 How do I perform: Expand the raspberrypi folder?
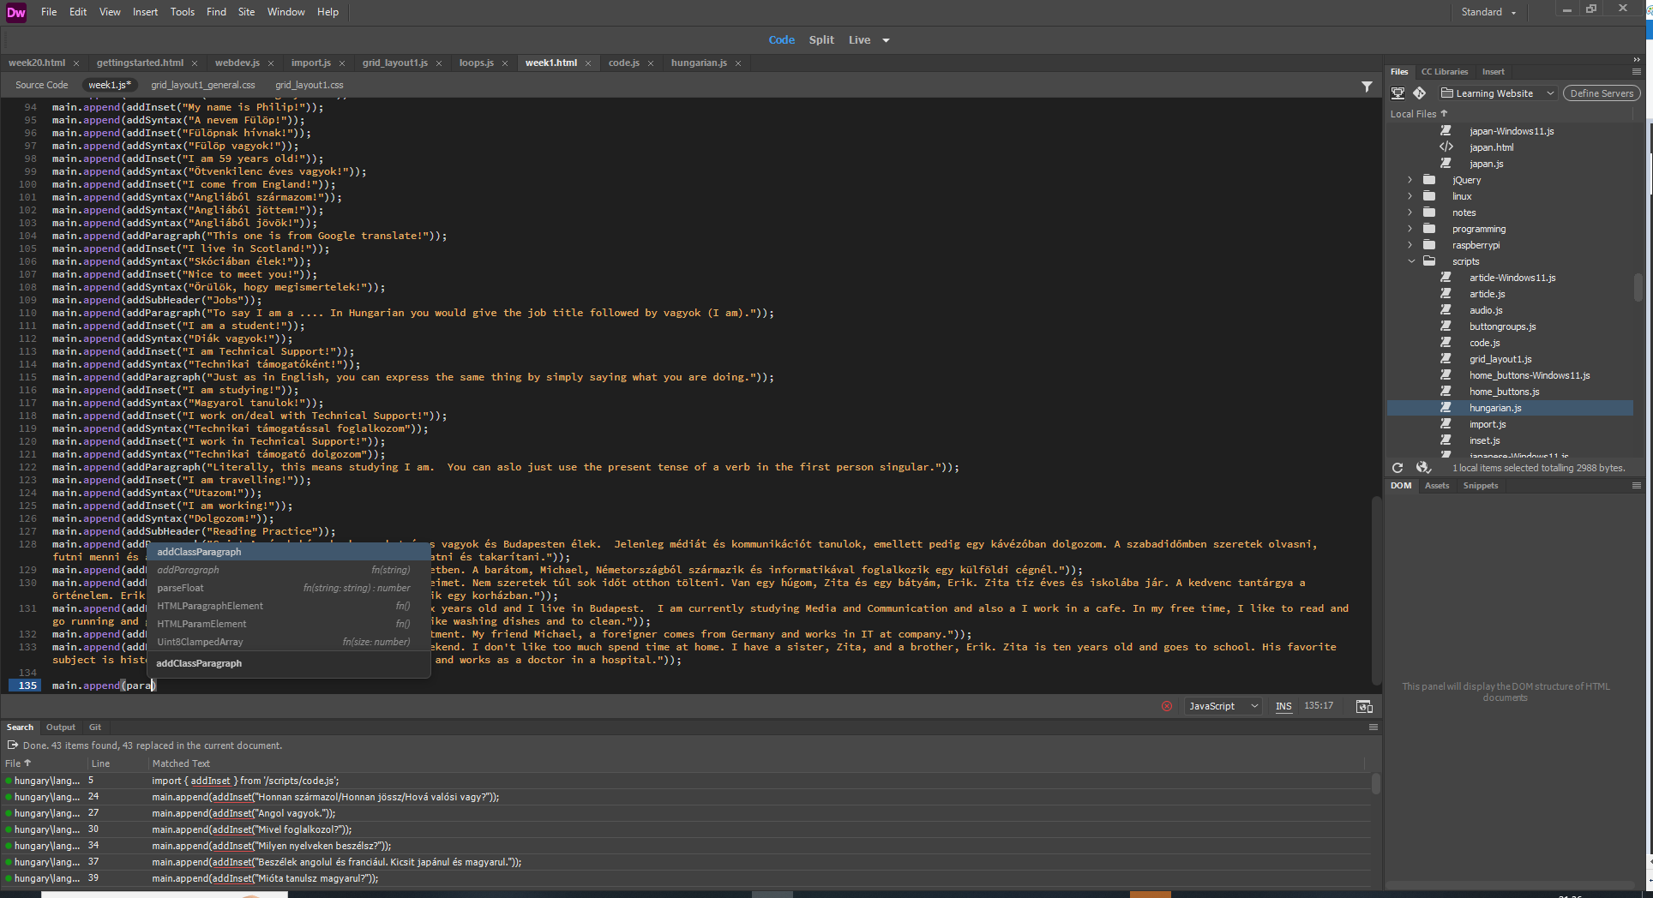pos(1410,245)
